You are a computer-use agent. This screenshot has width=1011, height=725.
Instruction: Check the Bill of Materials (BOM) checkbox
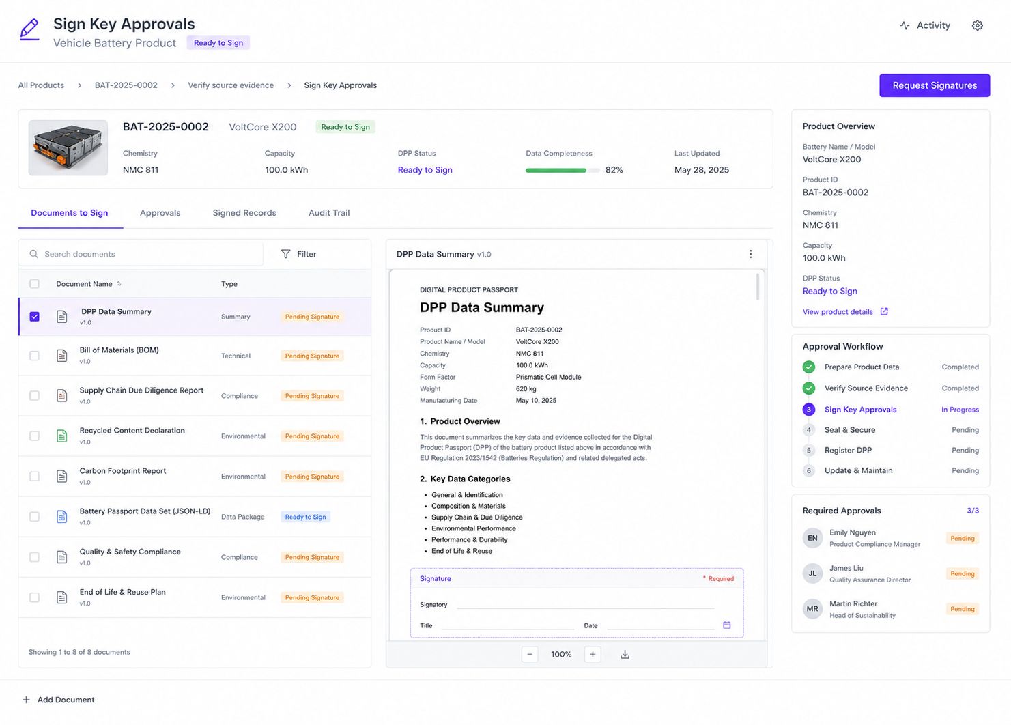click(x=34, y=356)
